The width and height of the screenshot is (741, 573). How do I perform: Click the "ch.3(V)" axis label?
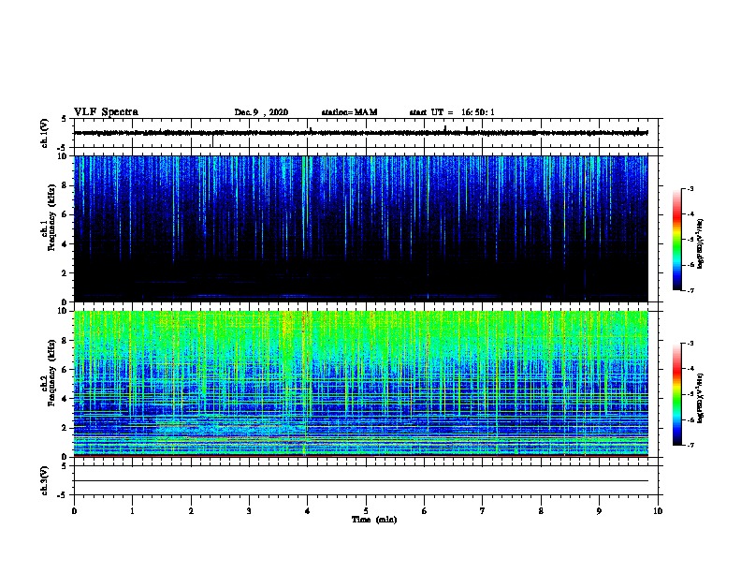tap(45, 480)
